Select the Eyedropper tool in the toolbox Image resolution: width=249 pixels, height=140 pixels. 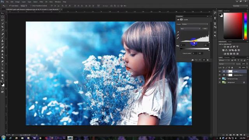[2, 30]
